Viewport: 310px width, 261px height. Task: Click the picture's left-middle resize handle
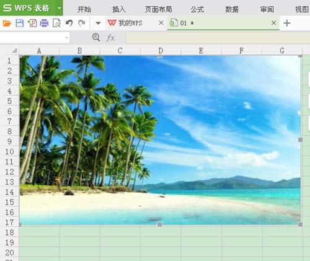[20, 140]
